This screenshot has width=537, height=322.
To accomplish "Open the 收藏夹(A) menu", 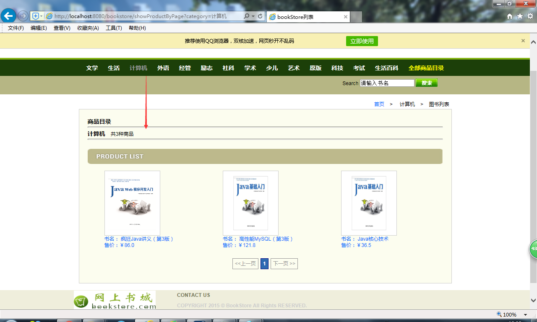I will point(88,28).
